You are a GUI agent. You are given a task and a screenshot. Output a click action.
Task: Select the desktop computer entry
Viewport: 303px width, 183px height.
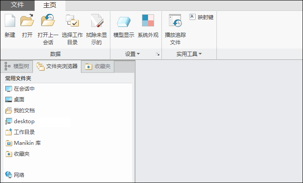pos(20,121)
